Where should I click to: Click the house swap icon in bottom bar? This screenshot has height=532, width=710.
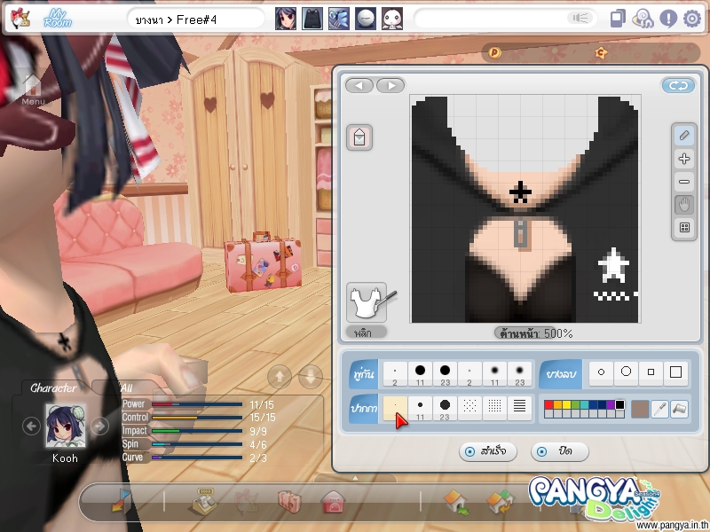click(500, 502)
